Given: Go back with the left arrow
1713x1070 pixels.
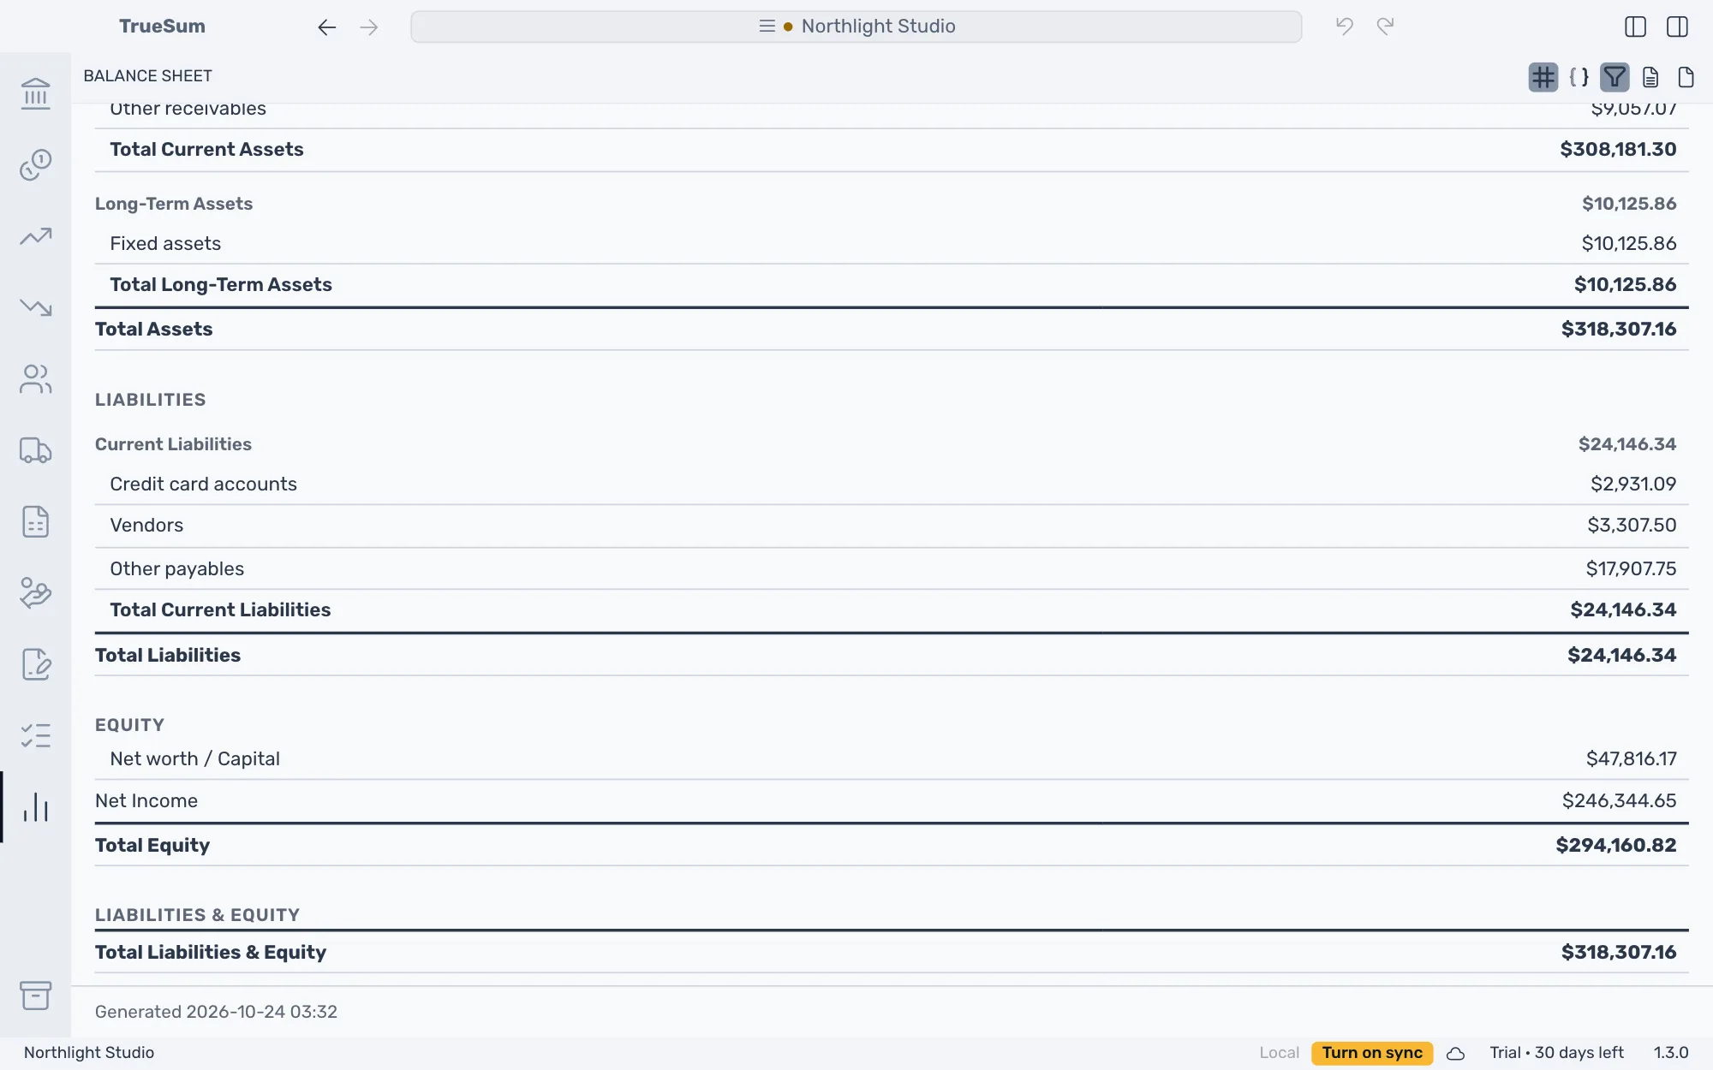Looking at the screenshot, I should pos(326,27).
